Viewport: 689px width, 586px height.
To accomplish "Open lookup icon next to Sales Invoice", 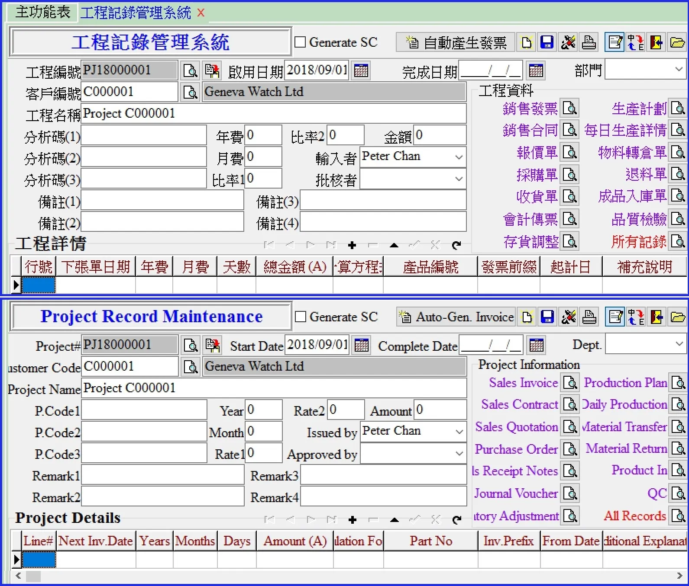I will click(x=570, y=383).
